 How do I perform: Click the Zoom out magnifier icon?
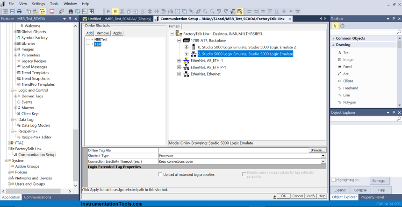click(212, 11)
